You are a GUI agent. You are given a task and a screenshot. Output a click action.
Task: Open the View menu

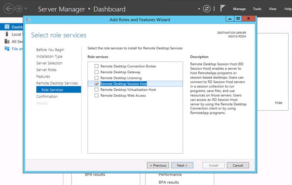tap(272, 9)
